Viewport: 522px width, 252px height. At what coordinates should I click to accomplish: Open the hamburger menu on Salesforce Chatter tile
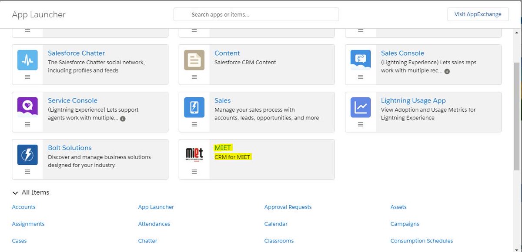point(27,77)
